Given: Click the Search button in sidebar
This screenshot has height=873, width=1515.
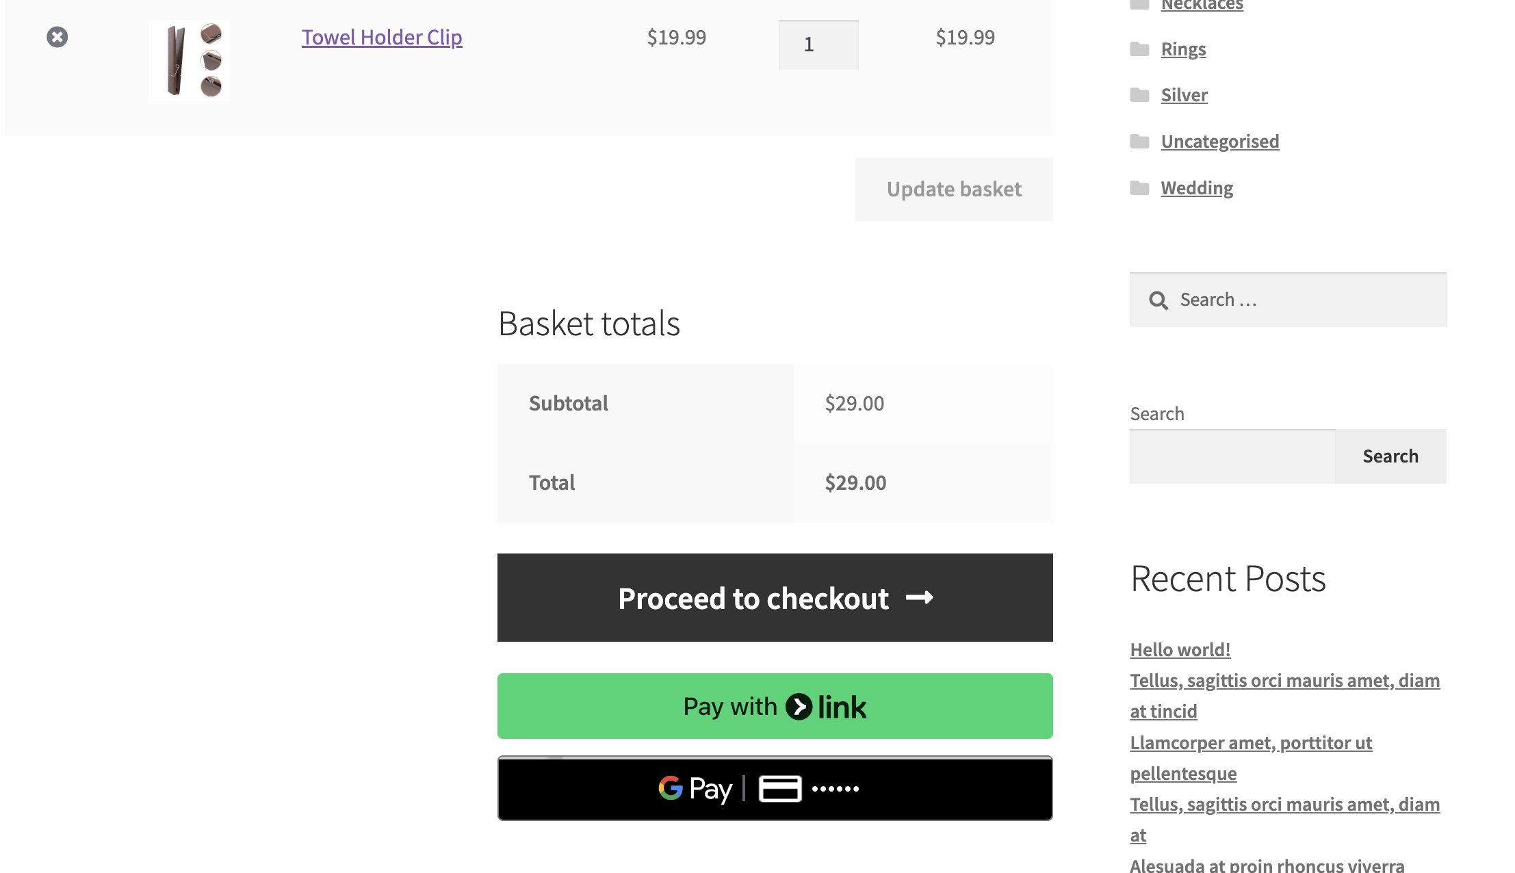Looking at the screenshot, I should click(x=1390, y=456).
